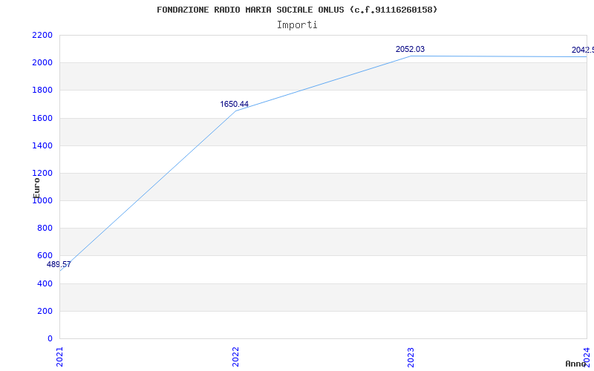Click the y-axis value 1200

tap(42, 174)
